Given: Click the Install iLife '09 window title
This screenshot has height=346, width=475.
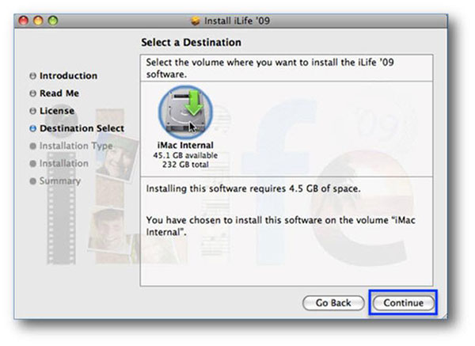Looking at the screenshot, I should coord(237,21).
